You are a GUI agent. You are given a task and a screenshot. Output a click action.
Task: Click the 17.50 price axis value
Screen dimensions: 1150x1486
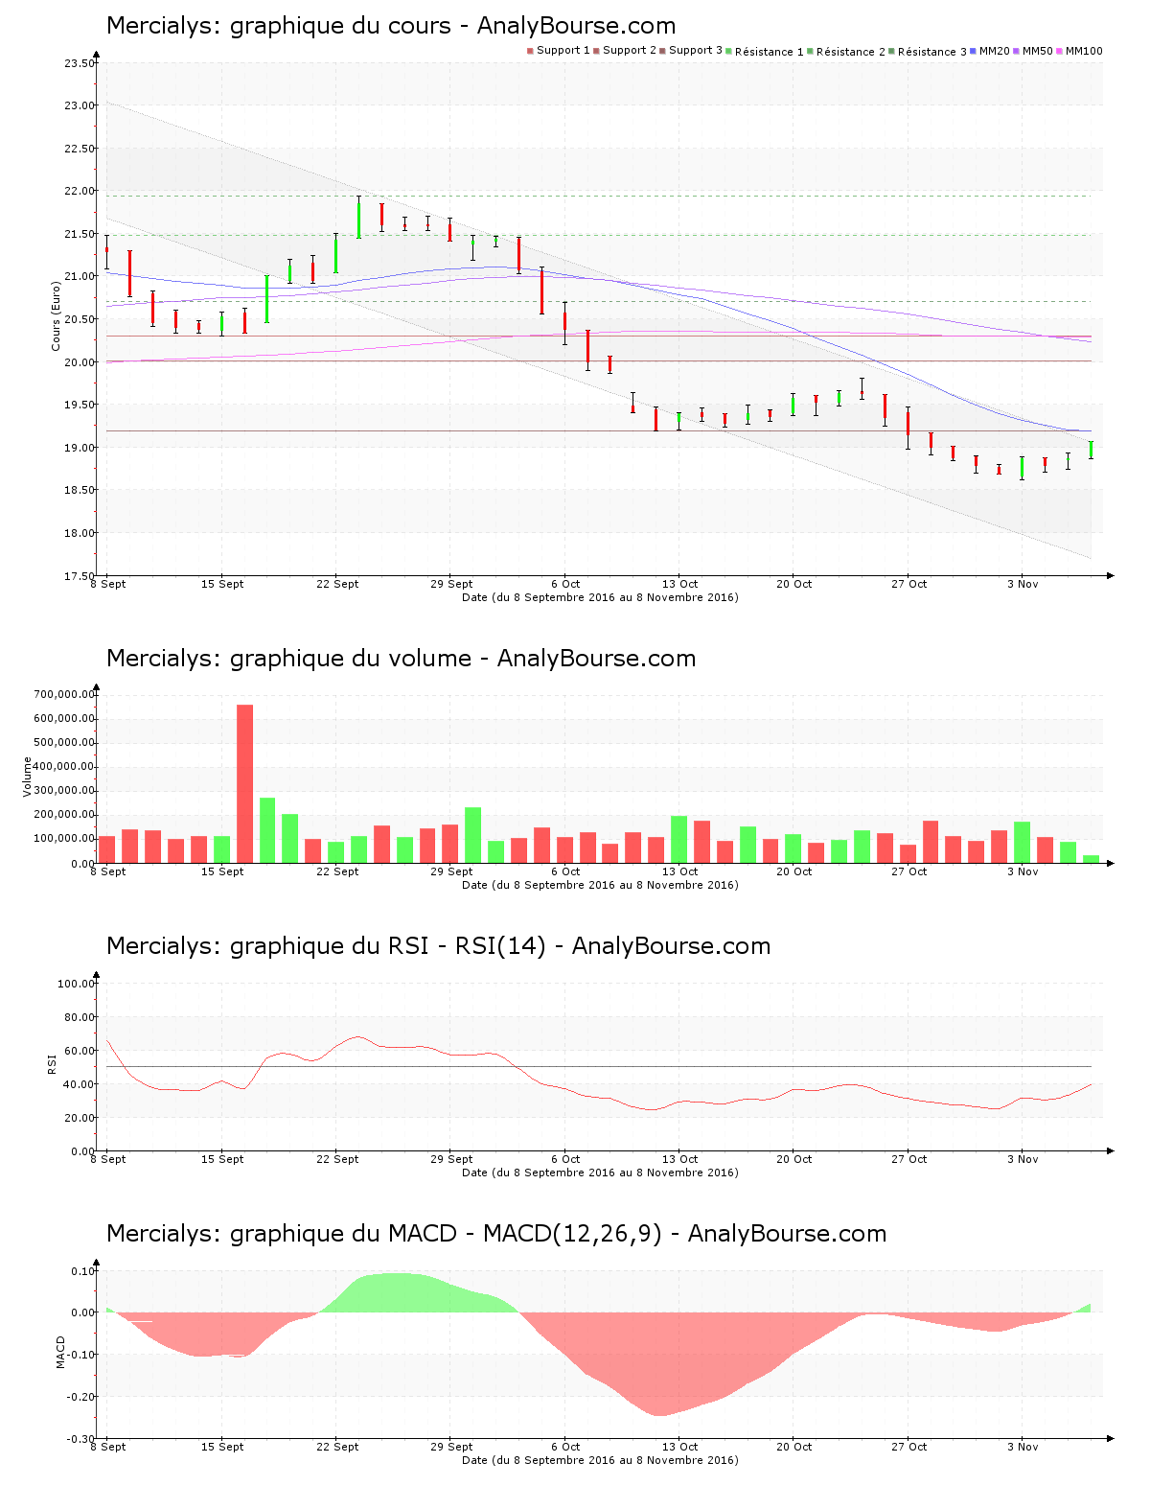[80, 576]
